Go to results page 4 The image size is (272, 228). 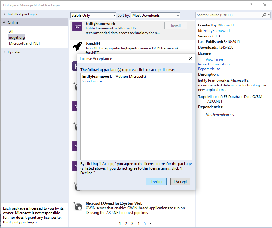pos(138,224)
